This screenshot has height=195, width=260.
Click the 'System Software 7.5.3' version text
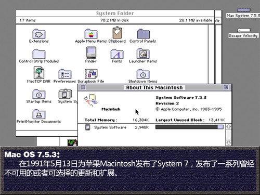(x=181, y=98)
